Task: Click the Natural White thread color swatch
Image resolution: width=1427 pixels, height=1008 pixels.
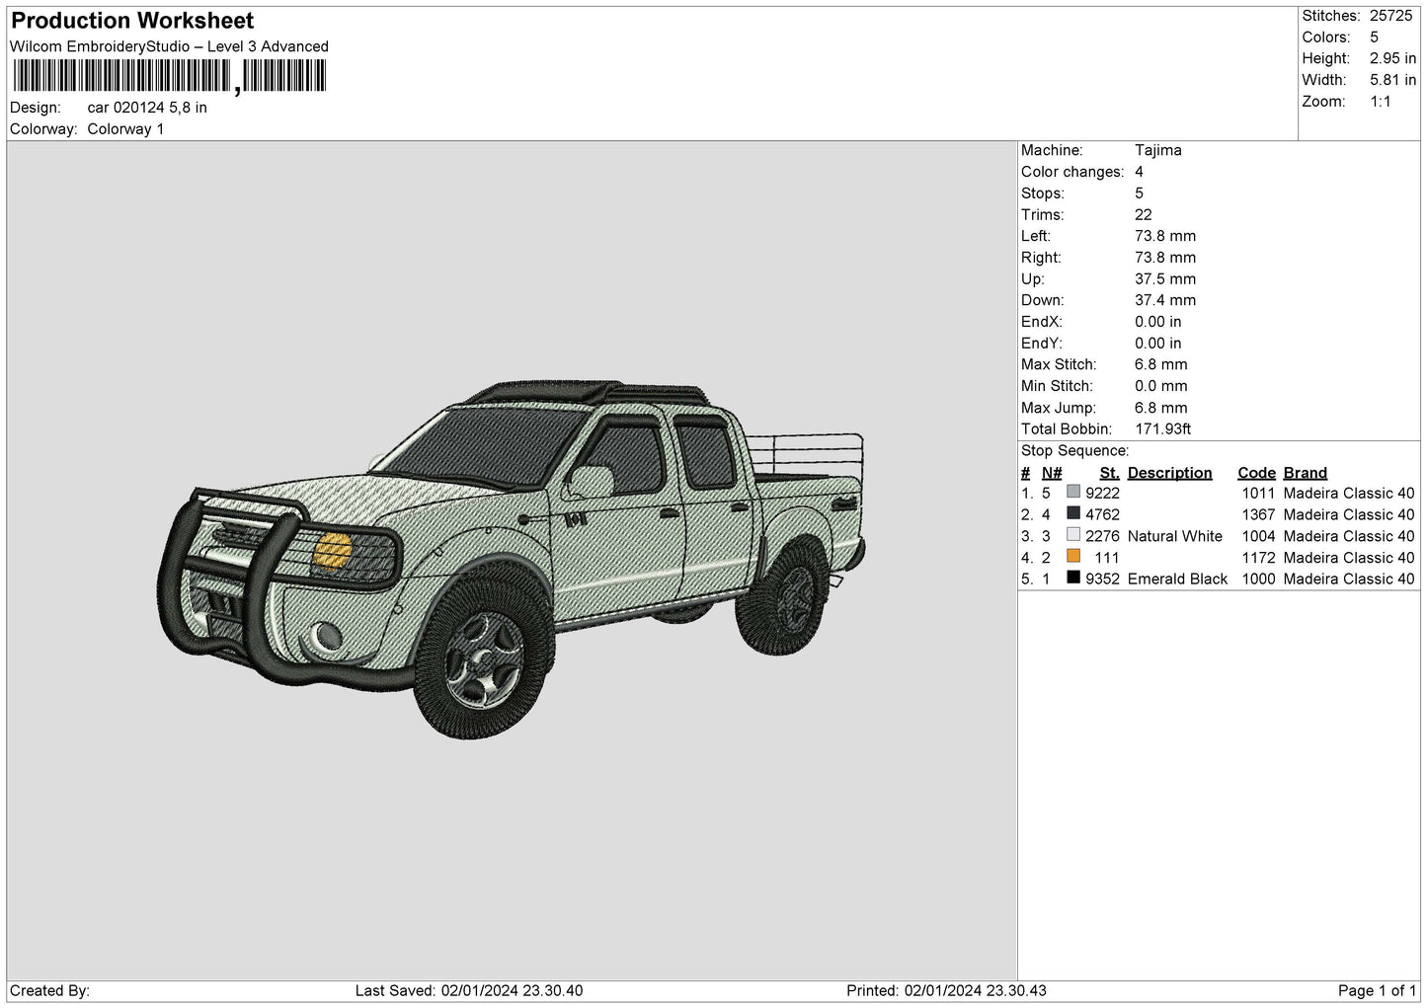Action: (1073, 535)
